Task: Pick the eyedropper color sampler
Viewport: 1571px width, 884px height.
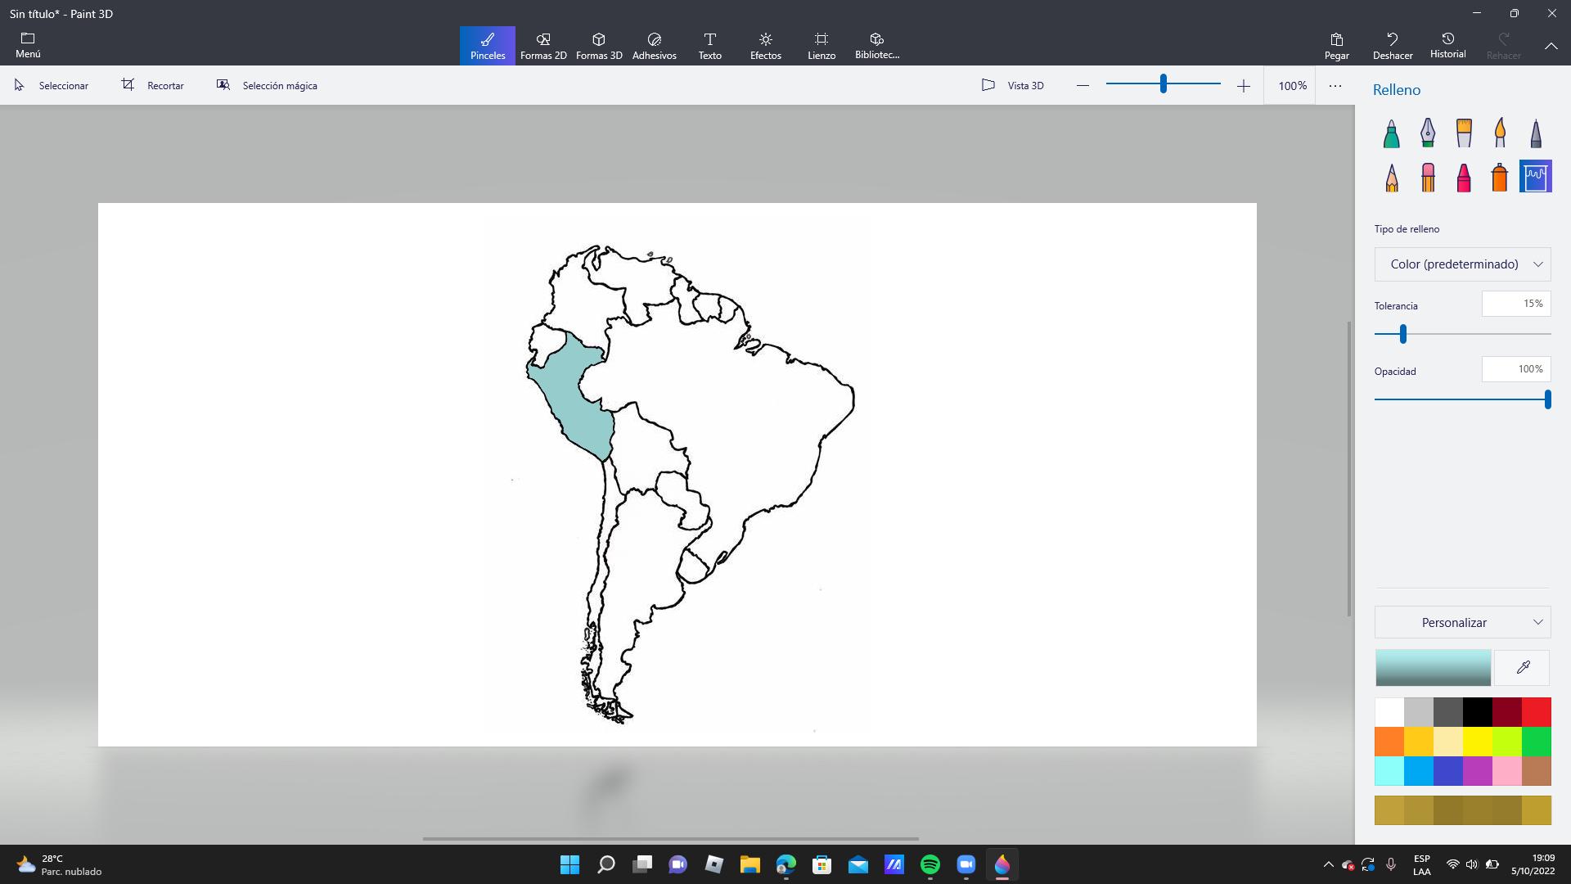Action: click(x=1522, y=668)
